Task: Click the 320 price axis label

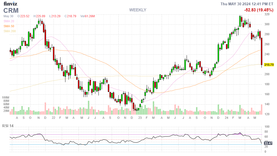Action: click(267, 14)
